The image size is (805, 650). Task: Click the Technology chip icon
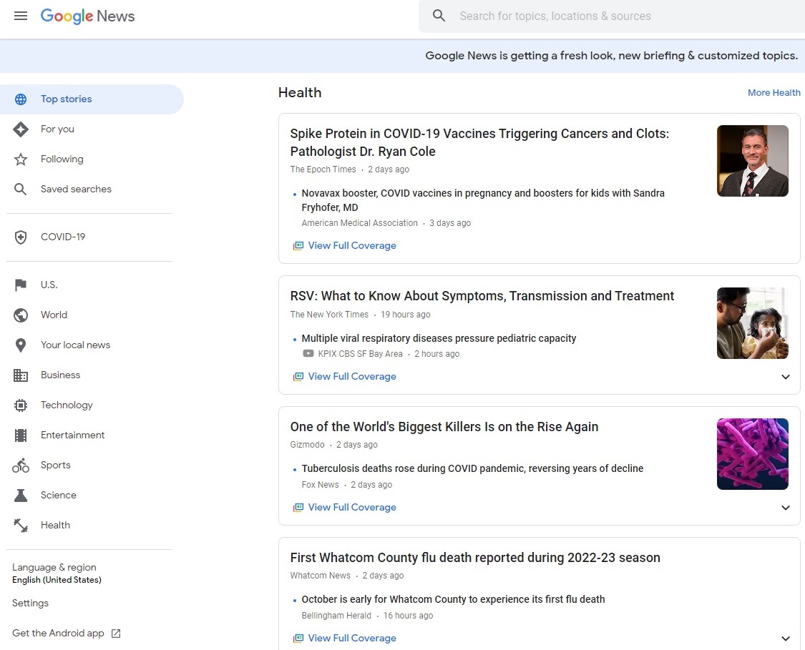click(21, 405)
